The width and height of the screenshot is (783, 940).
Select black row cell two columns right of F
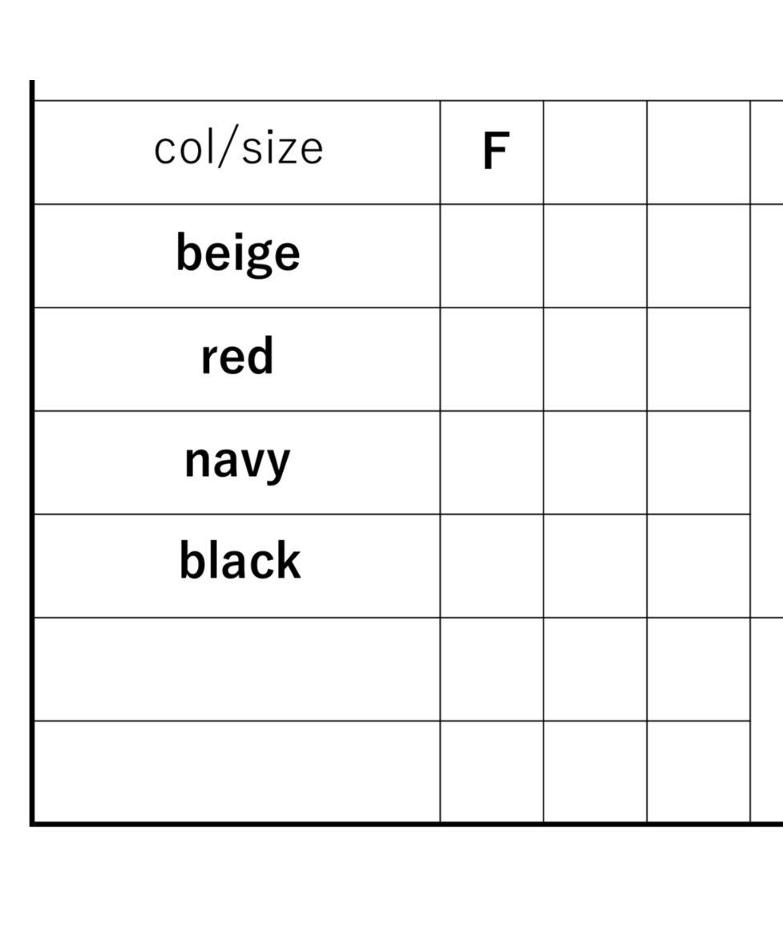tap(698, 566)
